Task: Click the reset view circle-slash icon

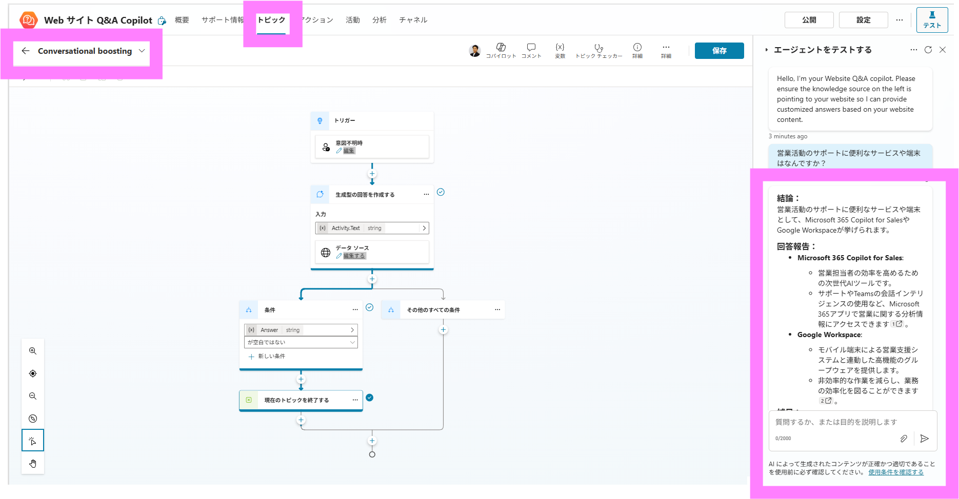Action: click(33, 419)
